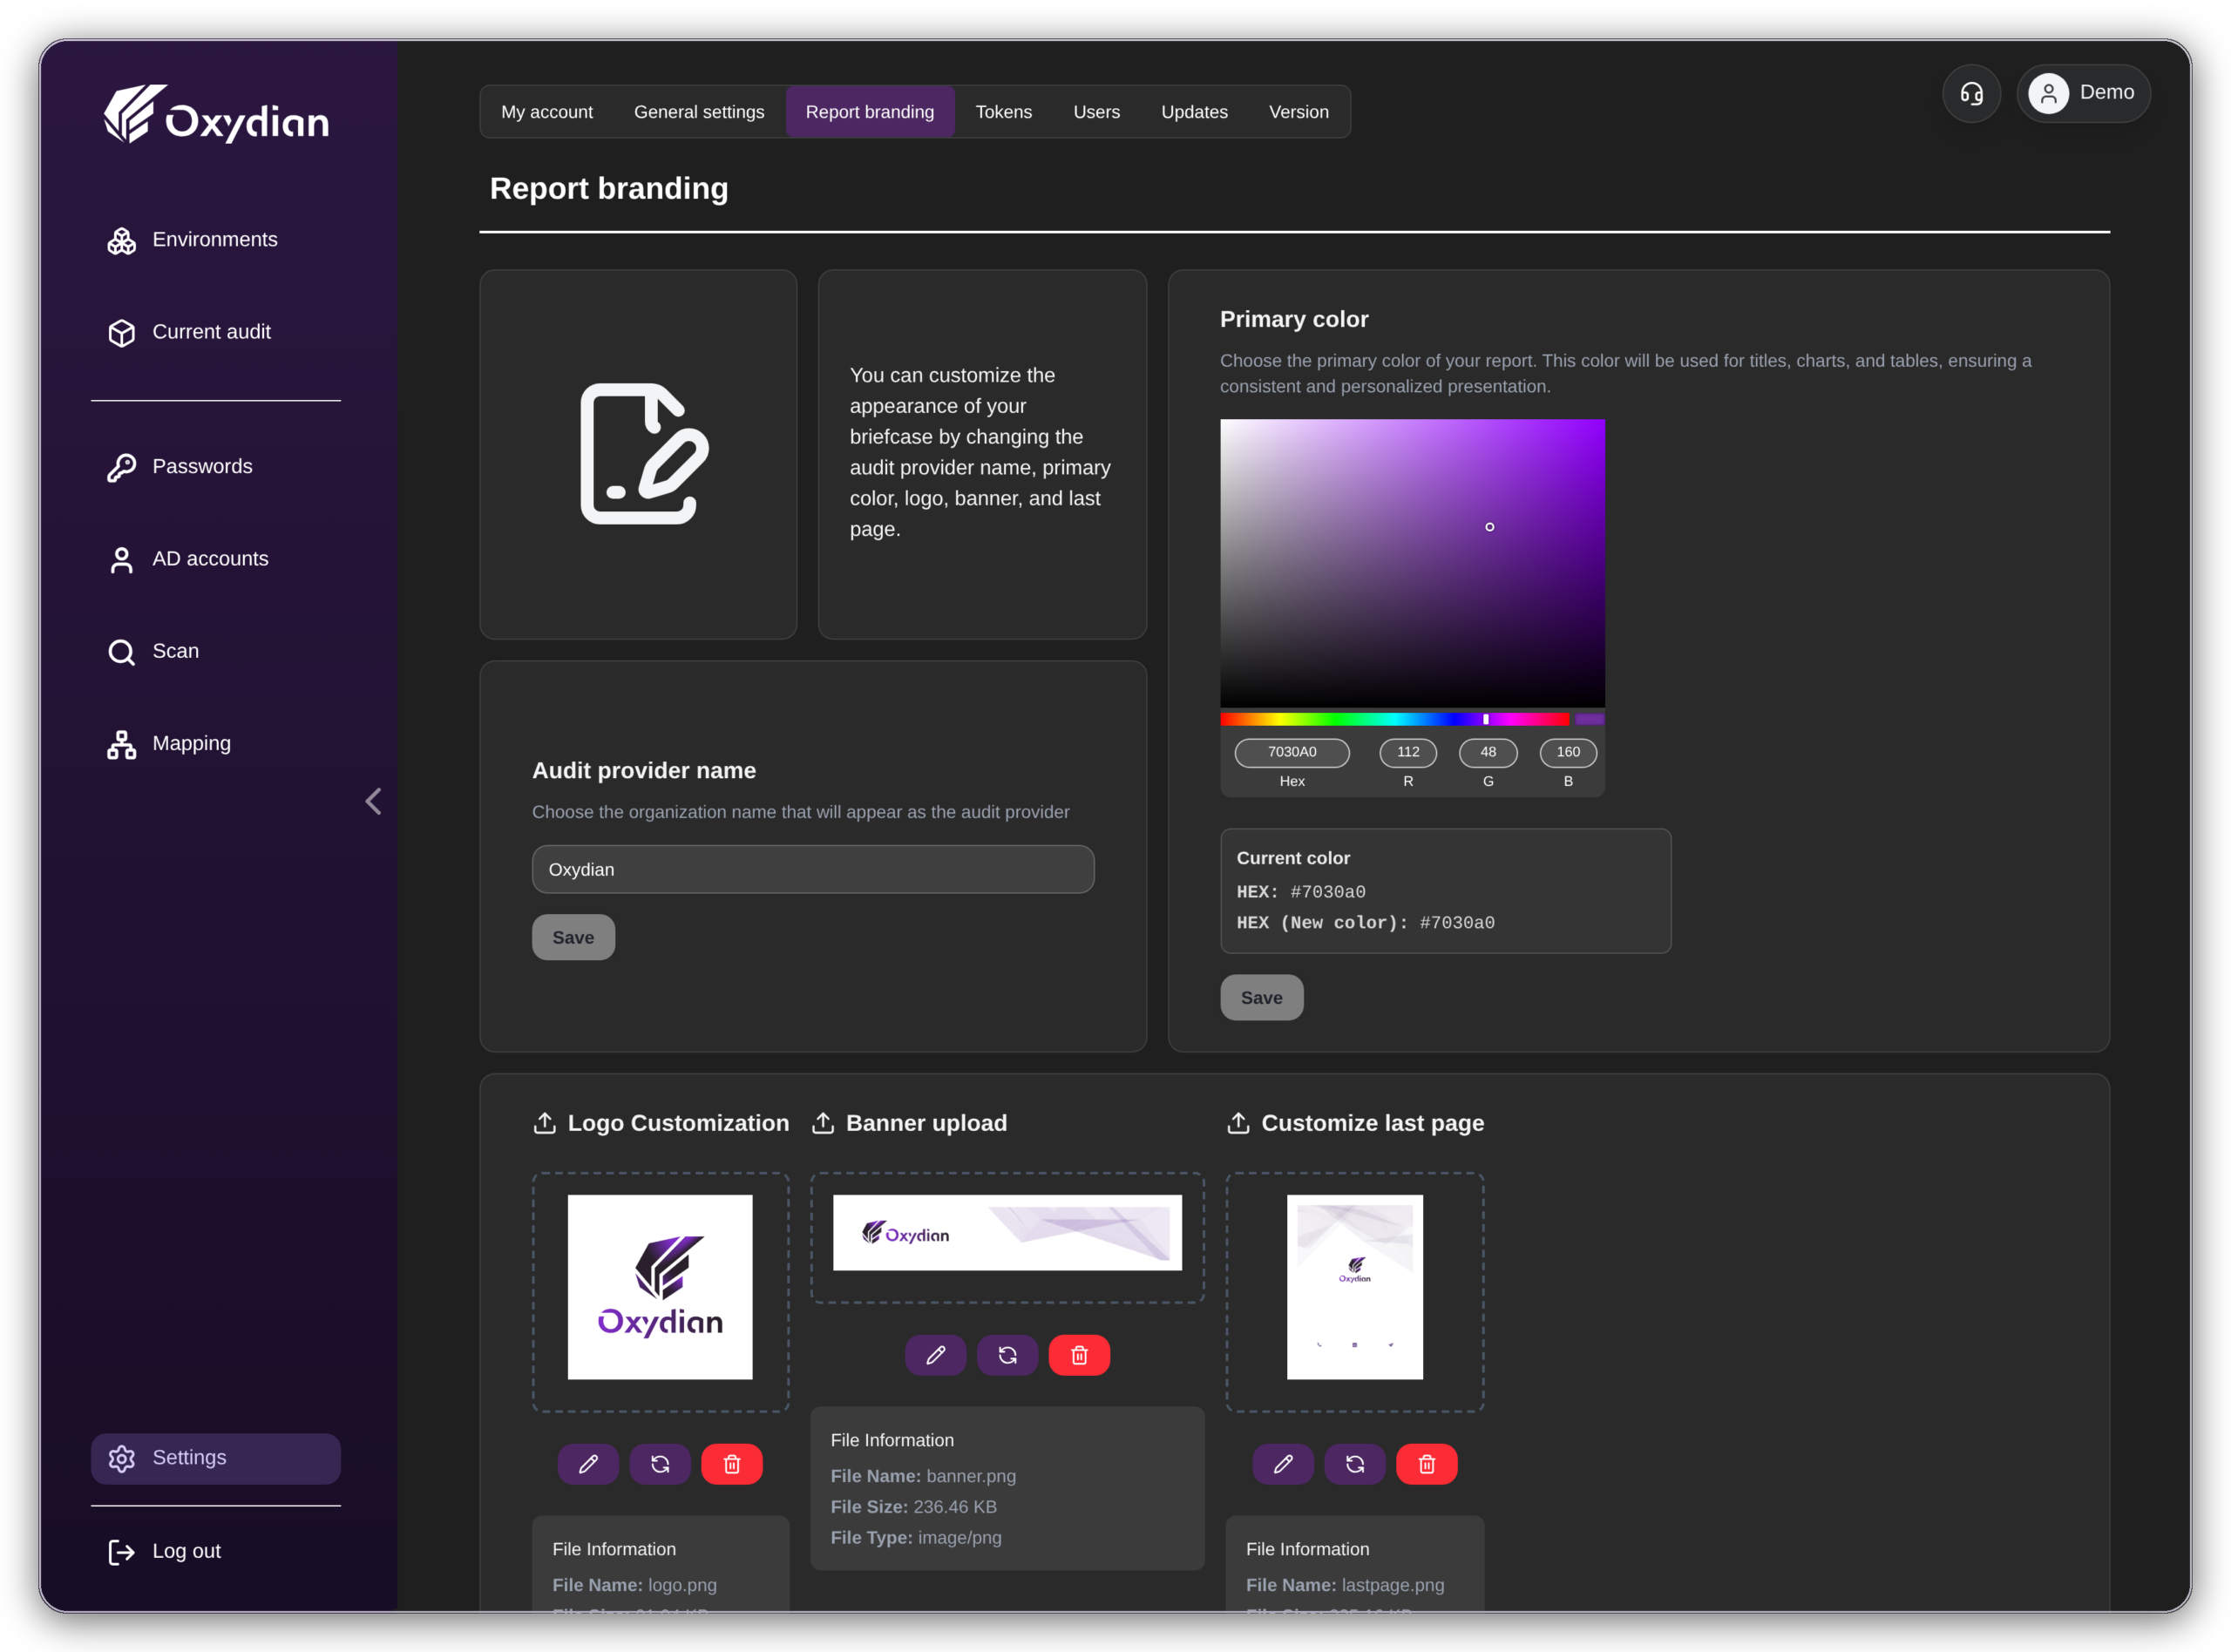
Task: Click the 'File Size: 236.46 KB' text
Action: pos(914,1507)
